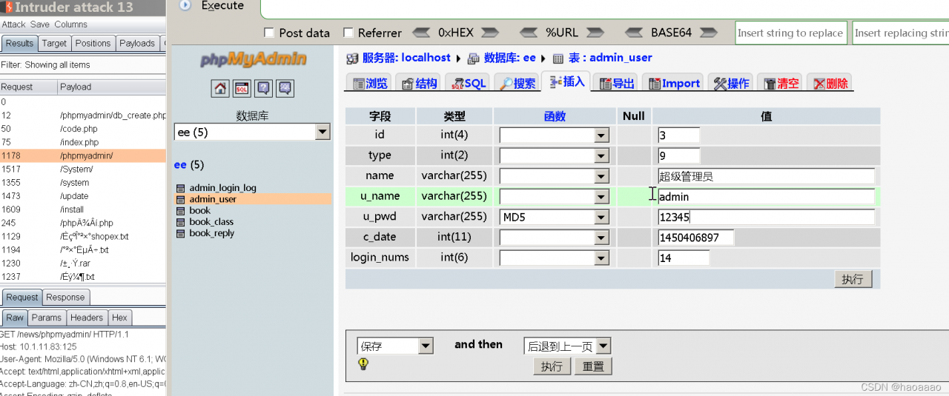949x396 pixels.
Task: Open function dropdown for id field
Action: pos(554,135)
